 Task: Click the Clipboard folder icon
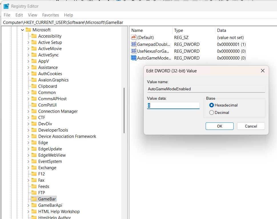(34, 86)
